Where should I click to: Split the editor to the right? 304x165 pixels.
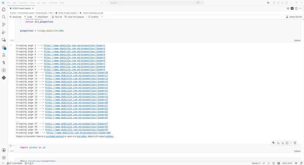point(296,8)
